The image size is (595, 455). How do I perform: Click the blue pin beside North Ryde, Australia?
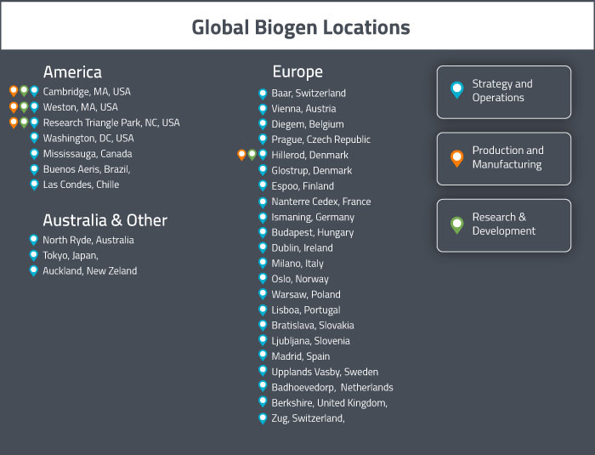pos(33,240)
